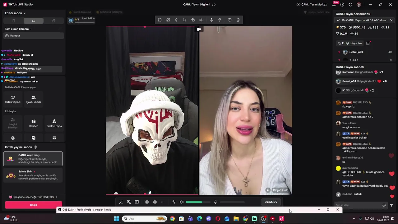
Task: Click the reset/undo rotation icon
Action: [x=230, y=20]
